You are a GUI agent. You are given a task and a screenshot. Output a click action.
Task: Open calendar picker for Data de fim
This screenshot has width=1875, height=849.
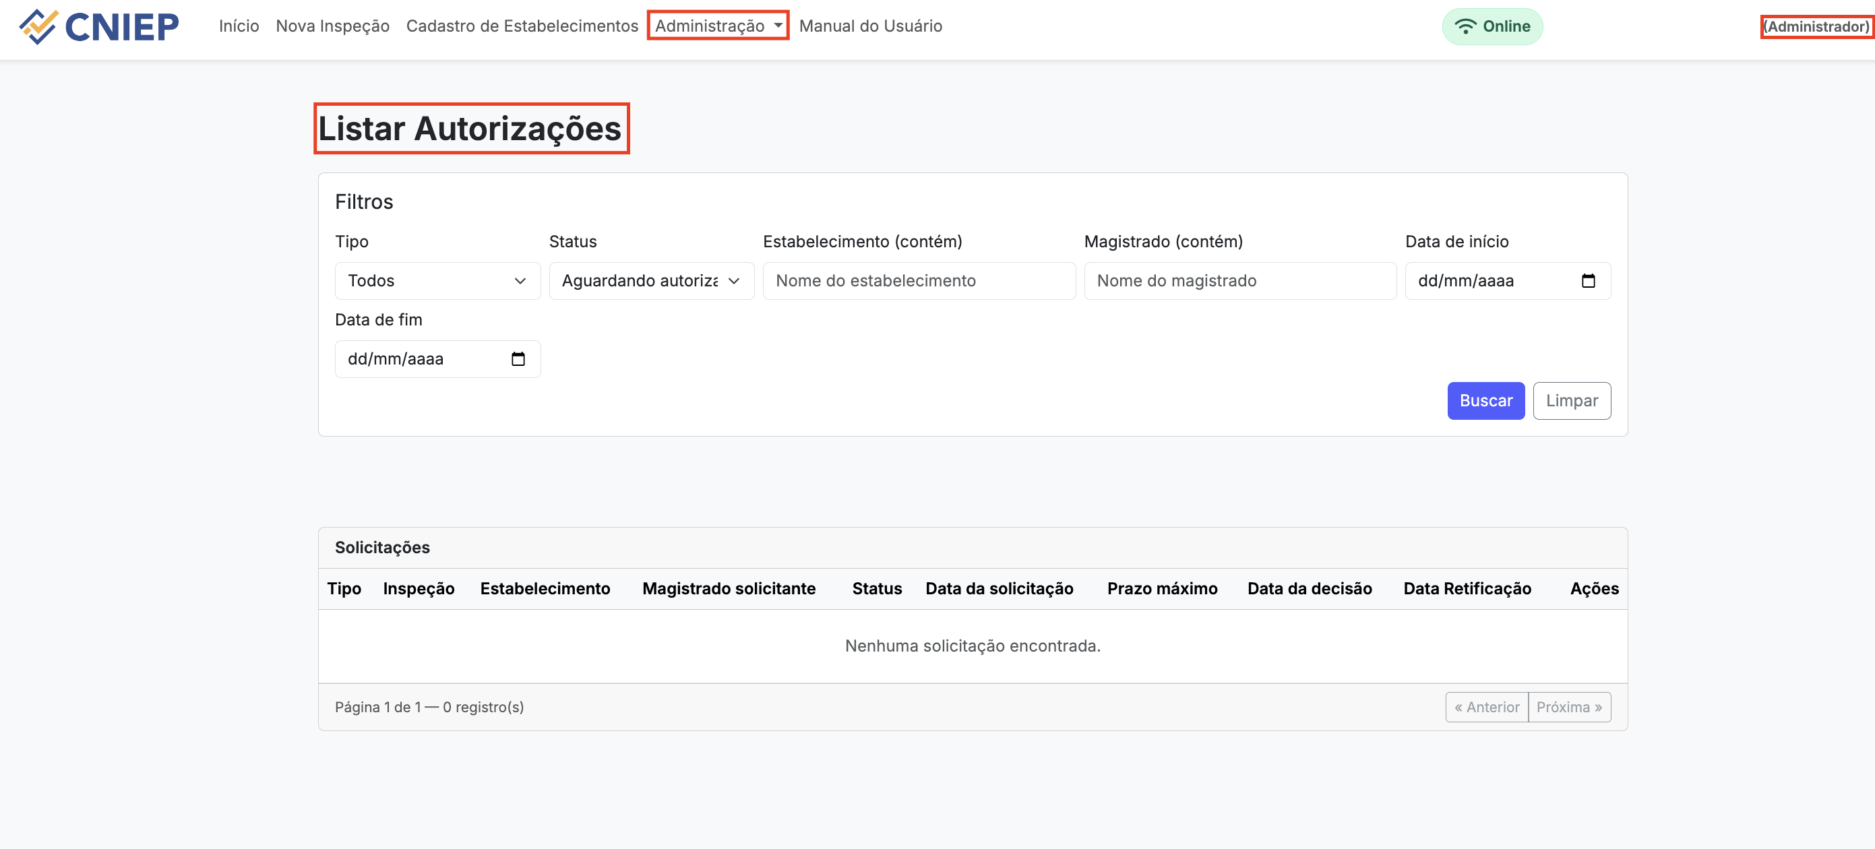tap(518, 358)
